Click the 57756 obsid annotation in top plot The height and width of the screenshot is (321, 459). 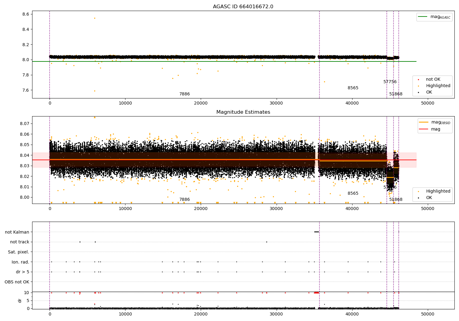coord(390,82)
